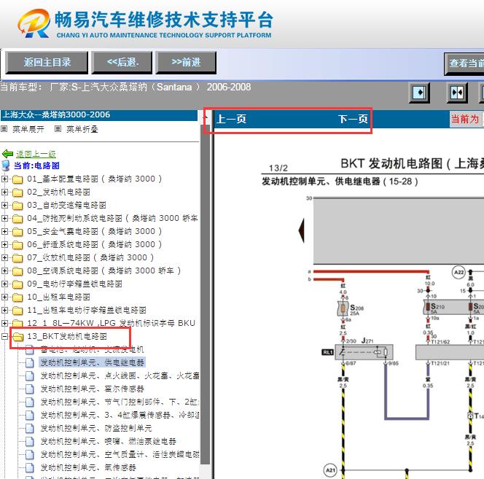484x479 pixels.
Task: Click the <<后退 button
Action: (x=122, y=63)
